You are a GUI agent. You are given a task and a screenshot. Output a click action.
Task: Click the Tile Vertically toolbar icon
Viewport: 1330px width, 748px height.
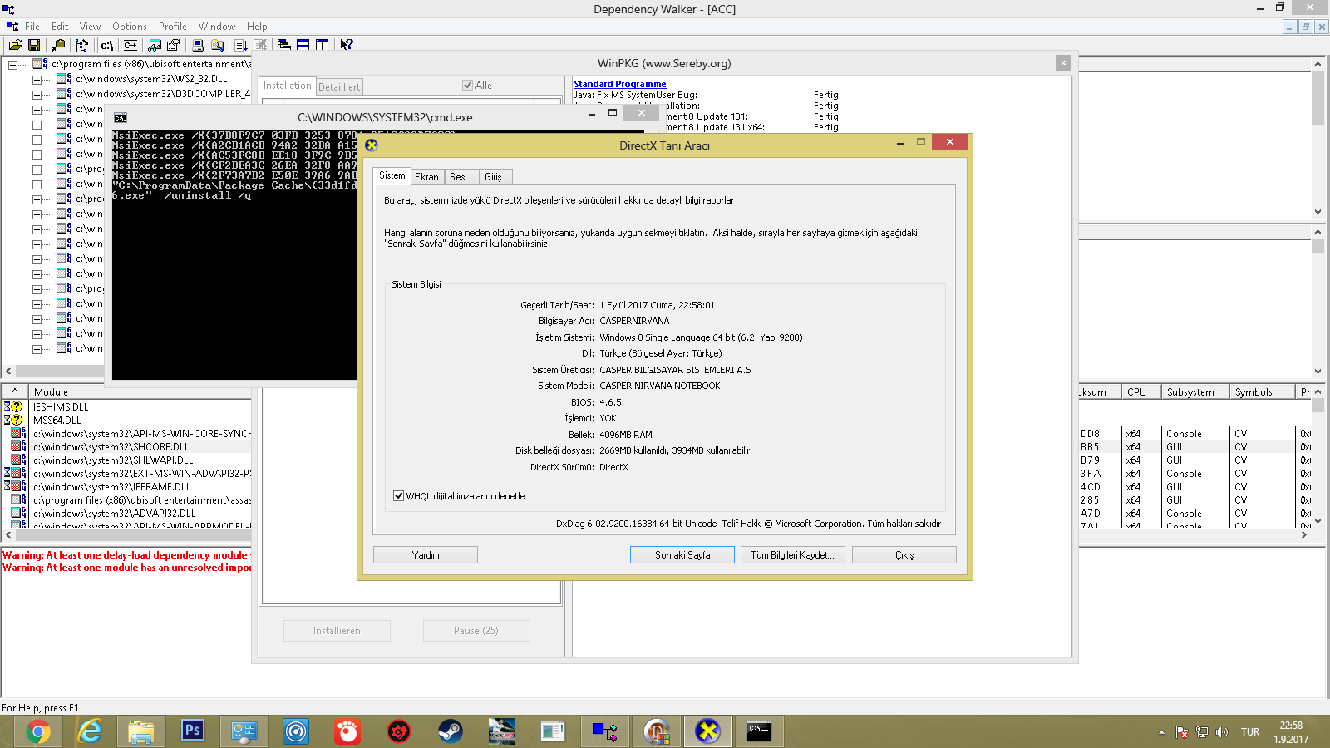click(x=323, y=45)
